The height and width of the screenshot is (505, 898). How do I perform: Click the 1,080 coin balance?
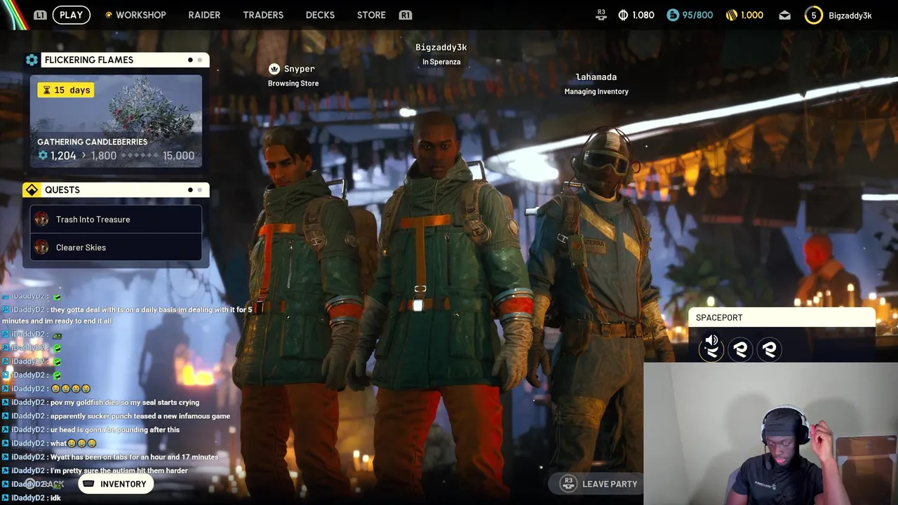(643, 15)
